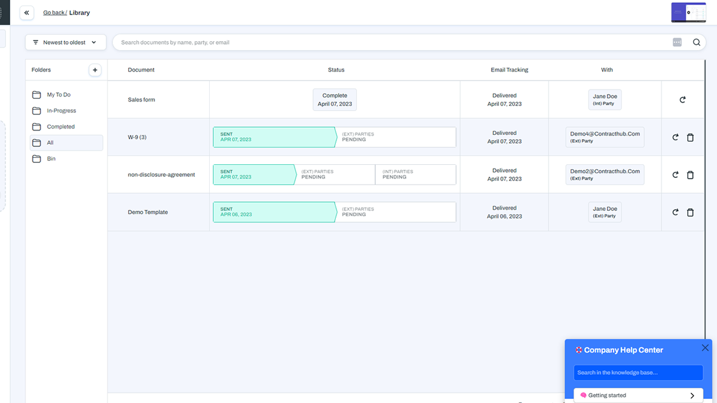Close the Company Help Center panel

tap(705, 347)
